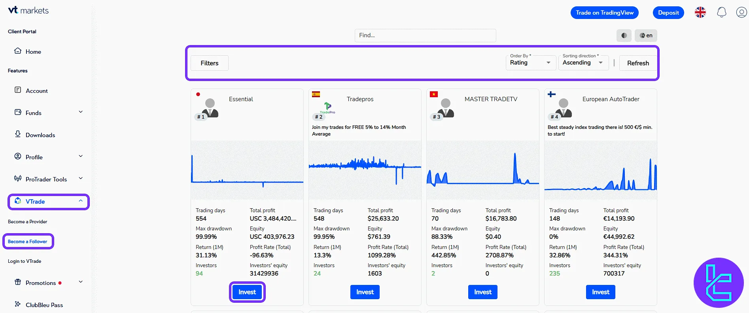
Task: Open the Order By Rating dropdown
Action: 531,62
